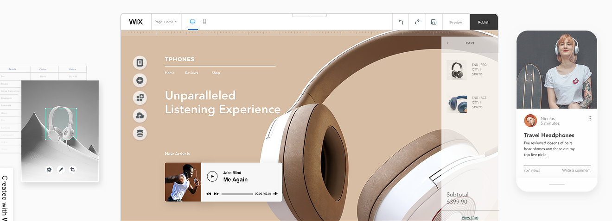Click the Wix logo in editor

coord(136,22)
